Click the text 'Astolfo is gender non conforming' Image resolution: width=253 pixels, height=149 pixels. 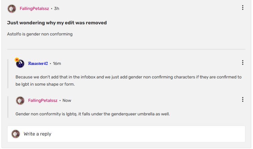(40, 34)
